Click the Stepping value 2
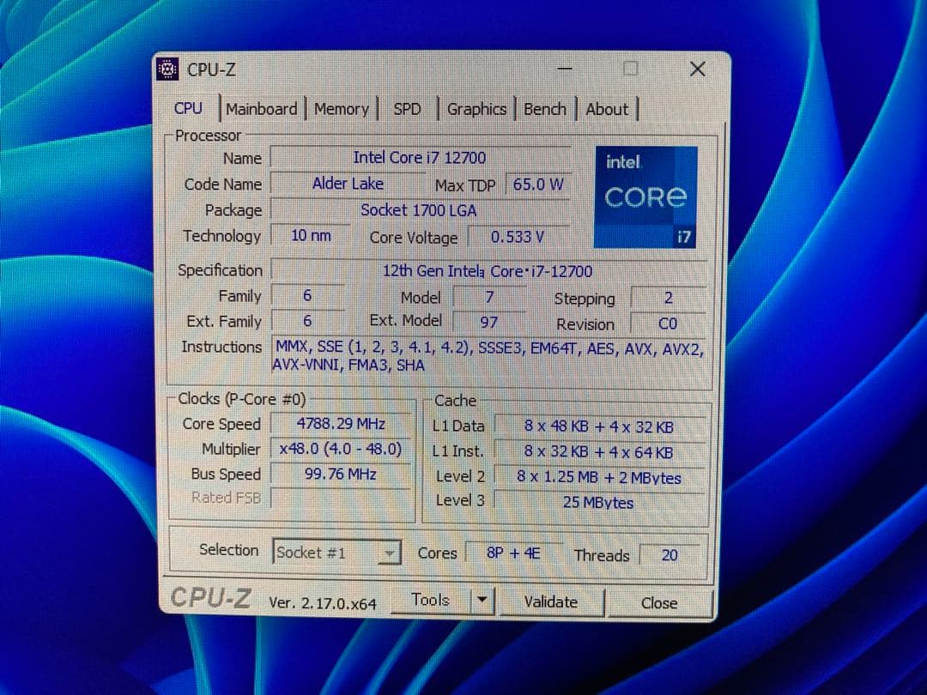This screenshot has height=695, width=927. coord(668,298)
